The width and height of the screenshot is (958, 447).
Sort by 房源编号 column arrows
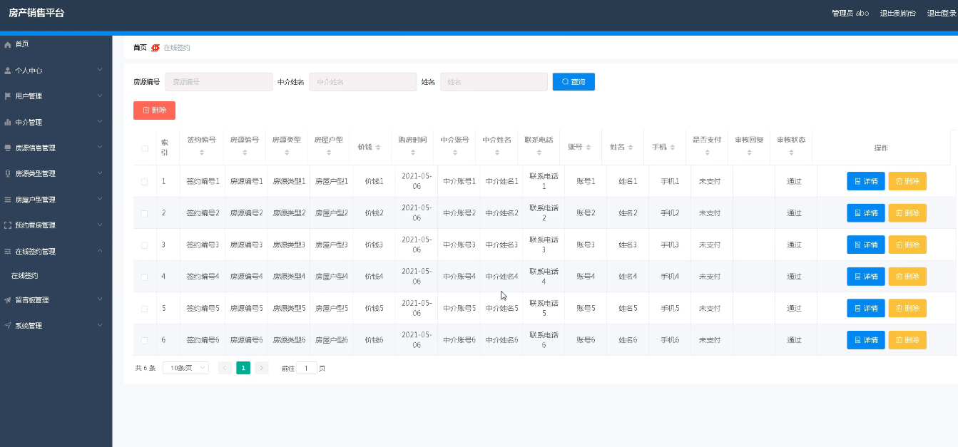[x=245, y=153]
